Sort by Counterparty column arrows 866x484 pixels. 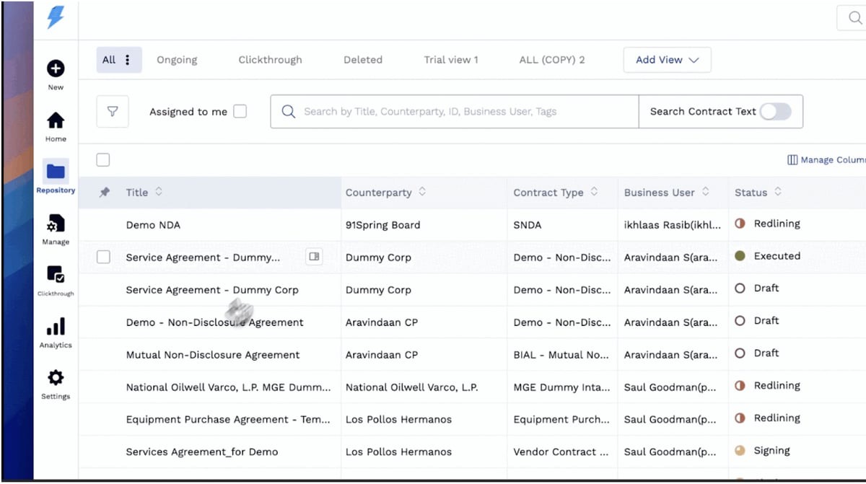pyautogui.click(x=422, y=192)
